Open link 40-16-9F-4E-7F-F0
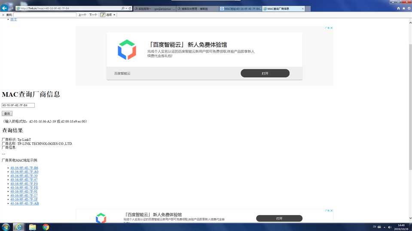The image size is (412, 231). click(x=24, y=184)
